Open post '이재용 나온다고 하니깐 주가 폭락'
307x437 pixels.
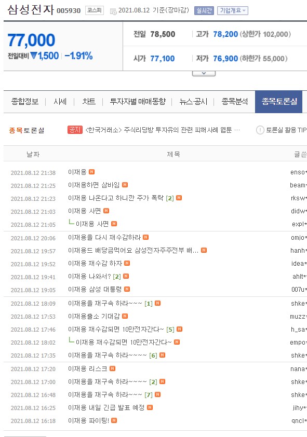(116, 198)
